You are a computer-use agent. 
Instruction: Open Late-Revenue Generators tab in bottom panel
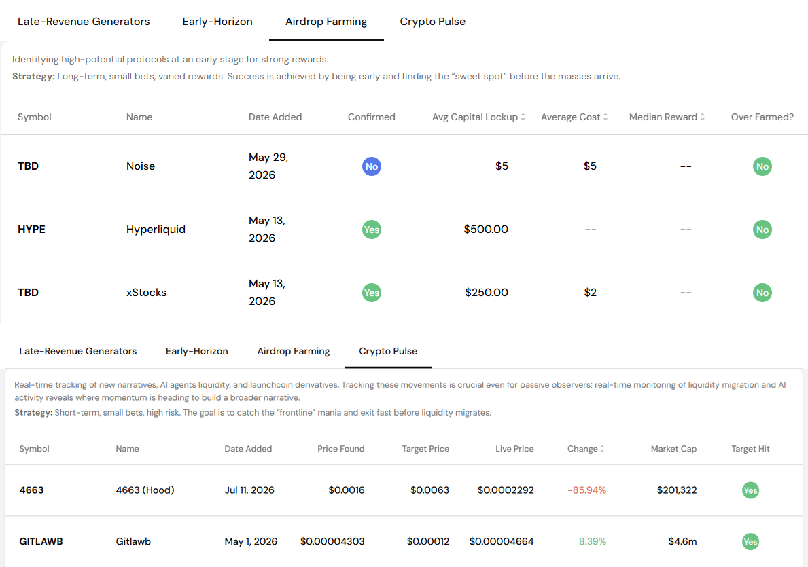(x=78, y=351)
